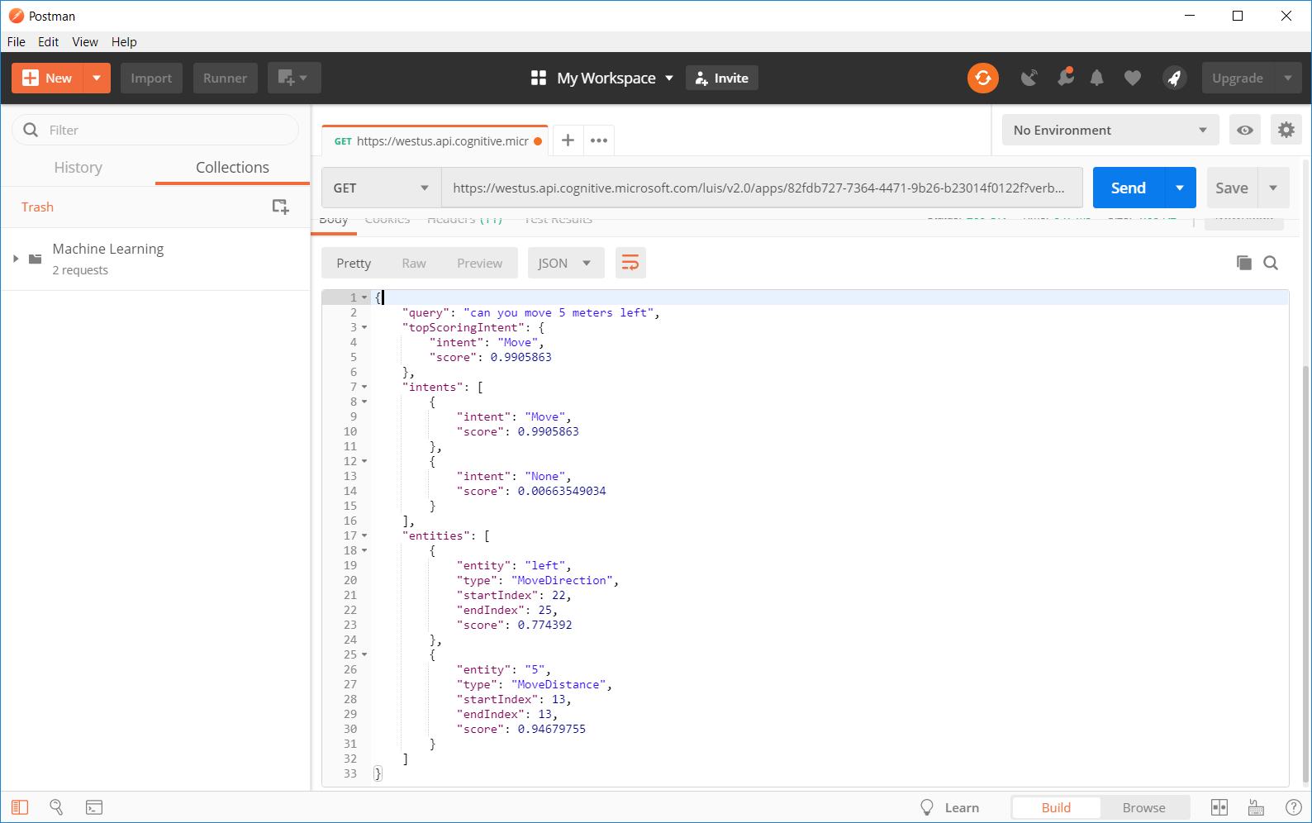Open the Runner button
The width and height of the screenshot is (1312, 823).
click(226, 78)
